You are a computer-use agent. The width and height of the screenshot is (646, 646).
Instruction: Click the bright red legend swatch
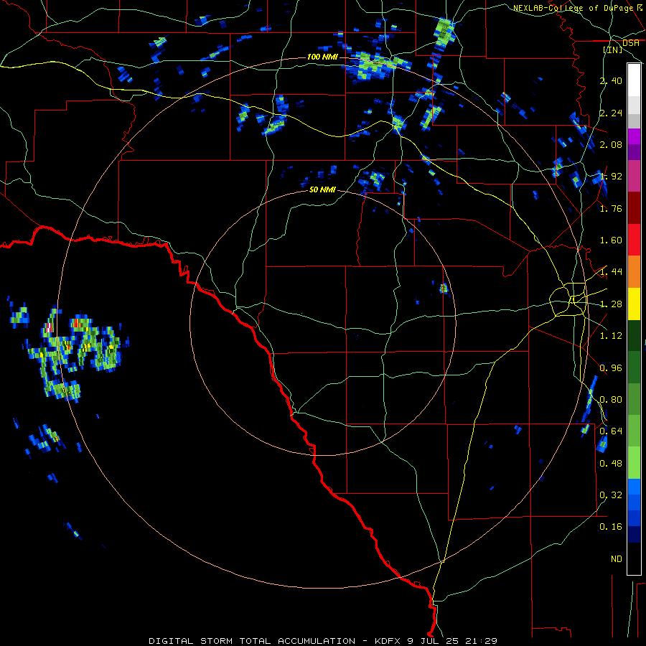[x=634, y=240]
